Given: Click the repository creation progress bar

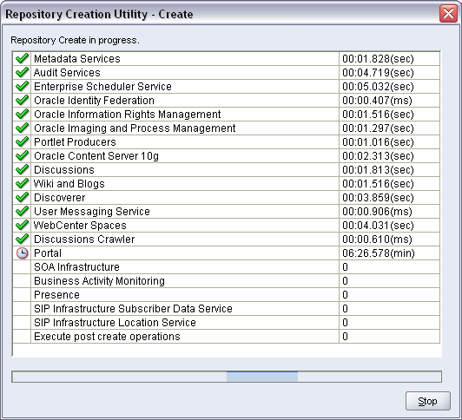Looking at the screenshot, I should click(x=227, y=377).
